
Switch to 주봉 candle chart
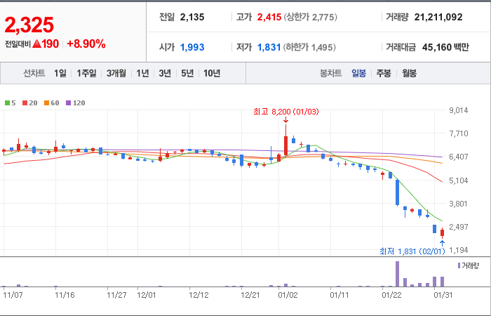click(384, 73)
